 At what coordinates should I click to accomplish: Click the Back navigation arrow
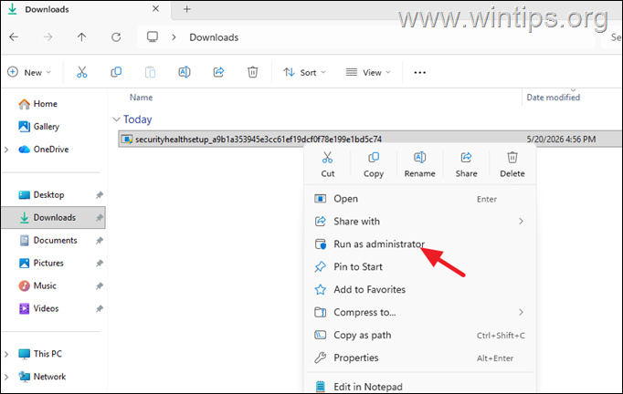pos(14,37)
